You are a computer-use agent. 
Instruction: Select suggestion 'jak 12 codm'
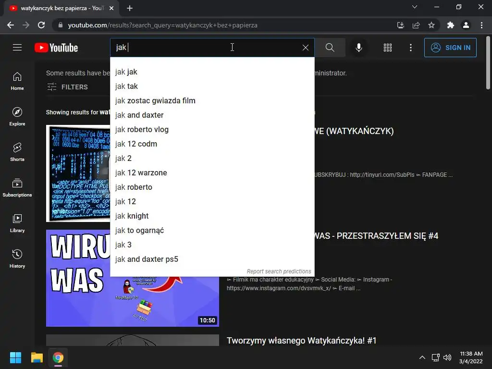tap(212, 144)
